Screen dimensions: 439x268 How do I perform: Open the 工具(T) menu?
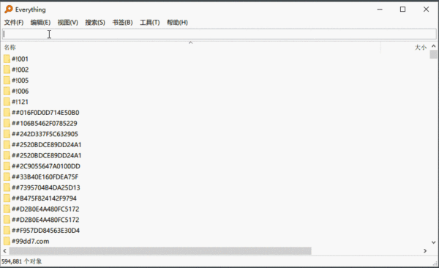150,23
